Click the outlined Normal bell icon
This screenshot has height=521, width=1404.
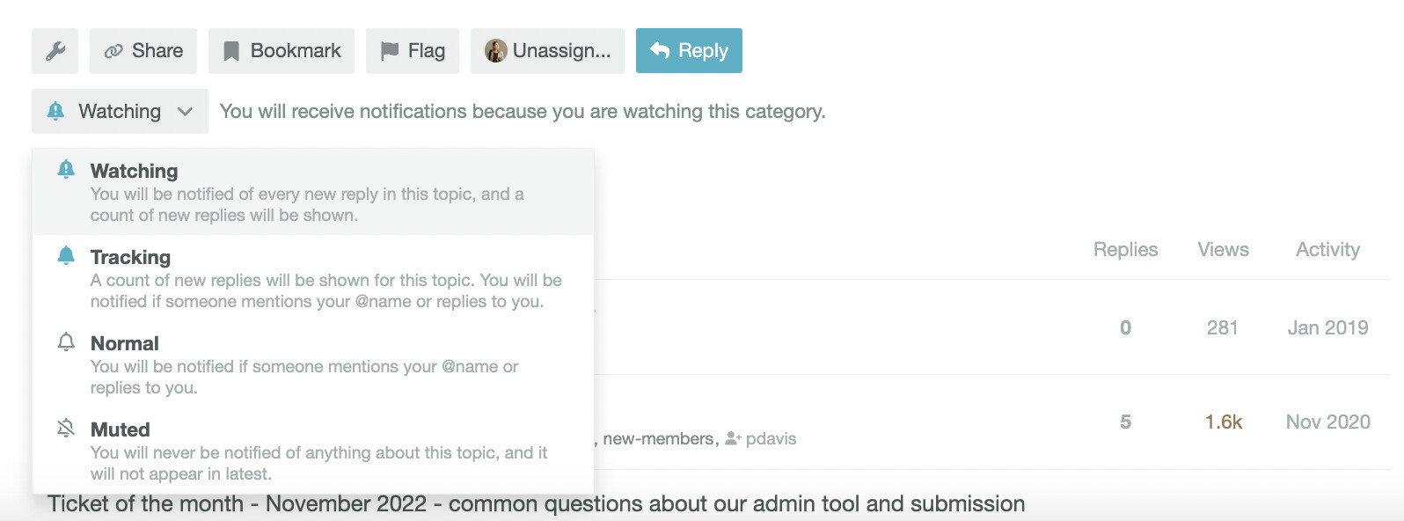tap(66, 341)
